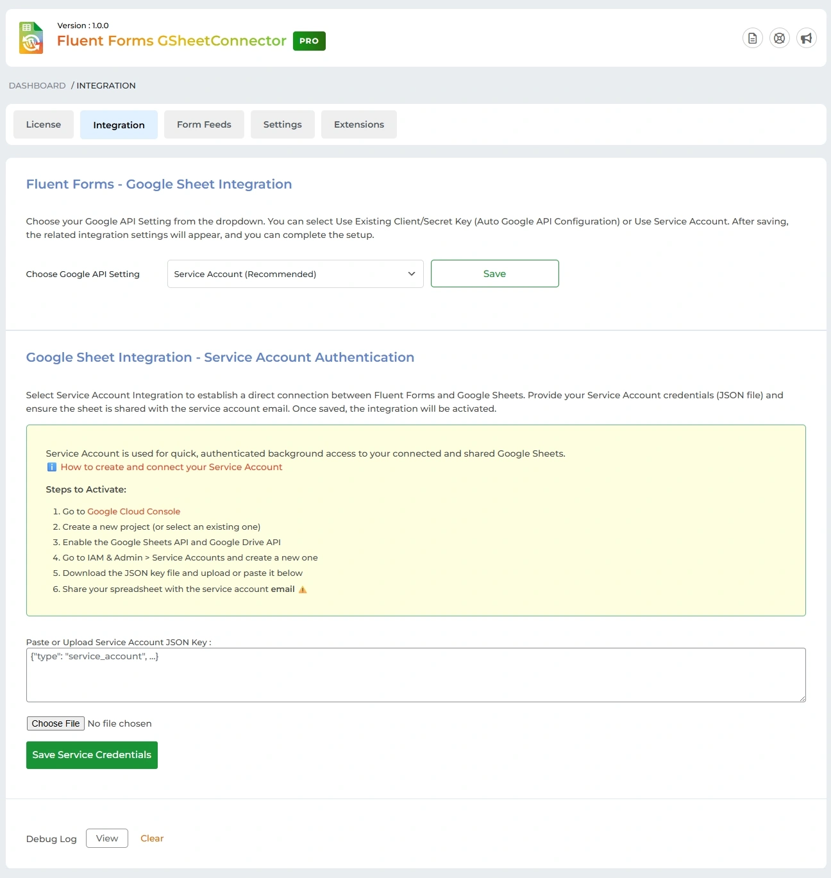Click Save Service Credentials button

(92, 755)
